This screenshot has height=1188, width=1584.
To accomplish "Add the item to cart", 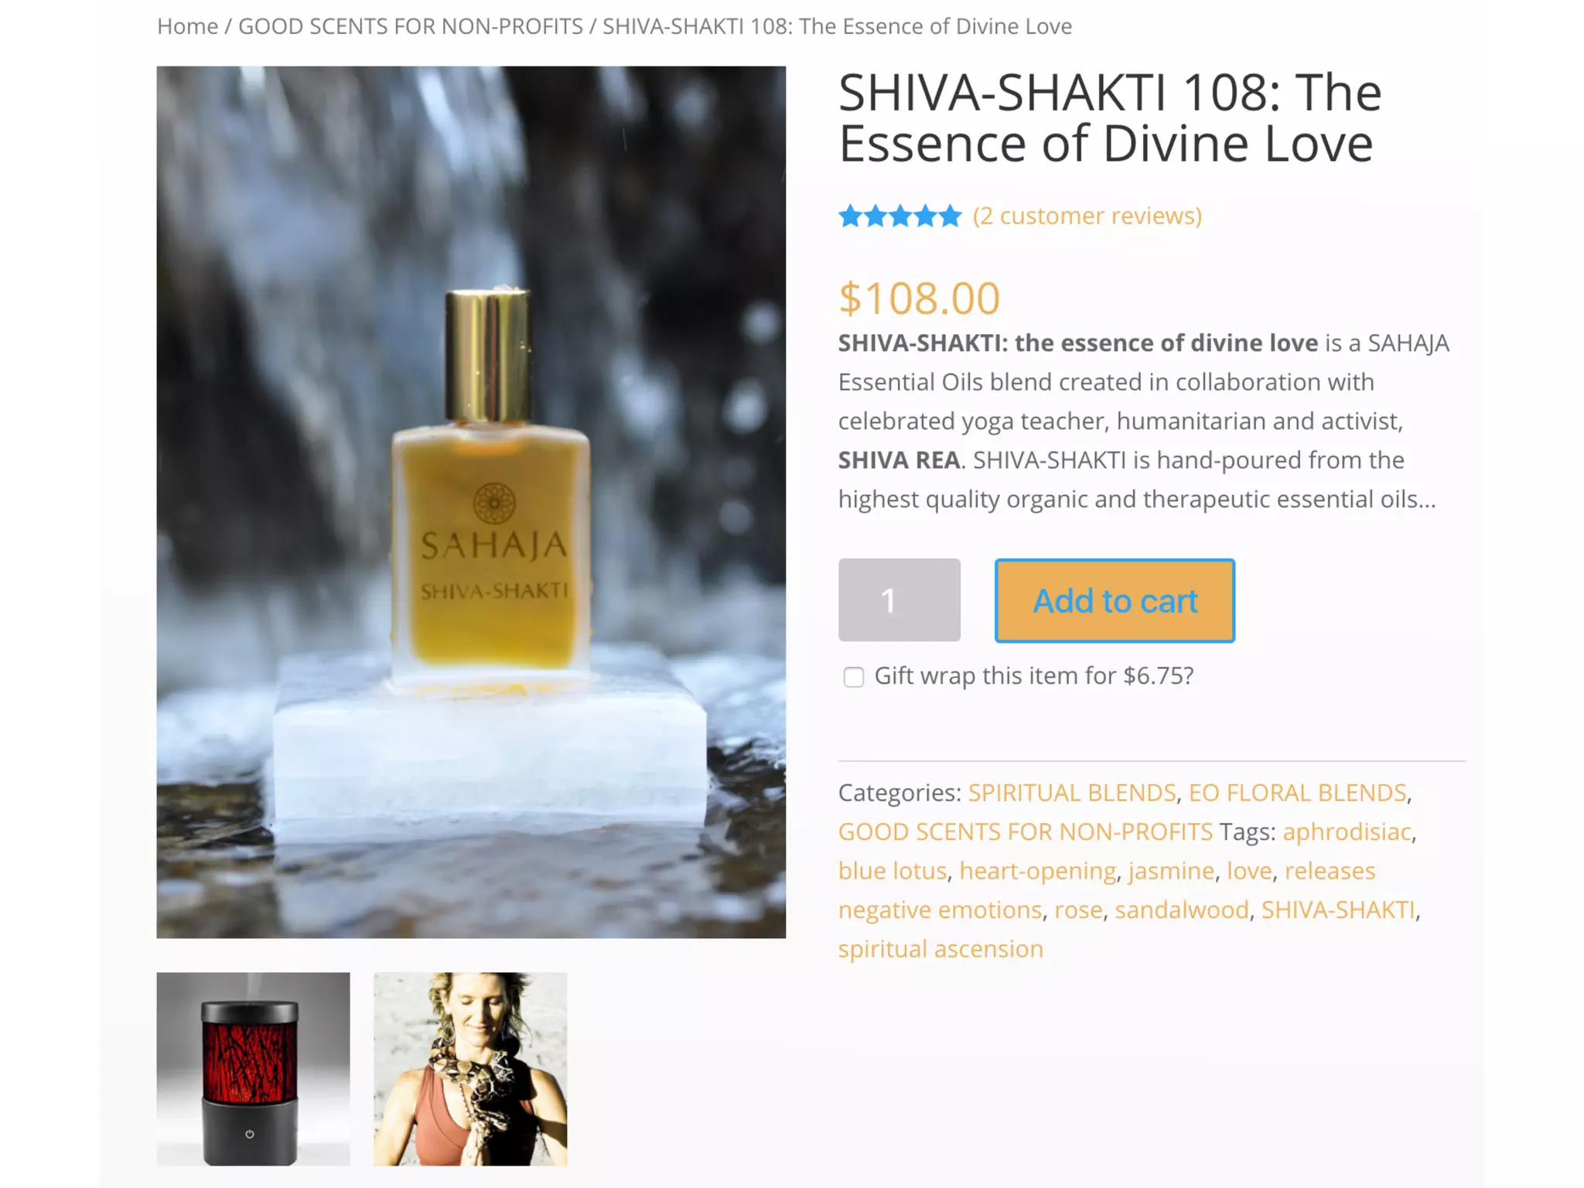I will point(1115,601).
